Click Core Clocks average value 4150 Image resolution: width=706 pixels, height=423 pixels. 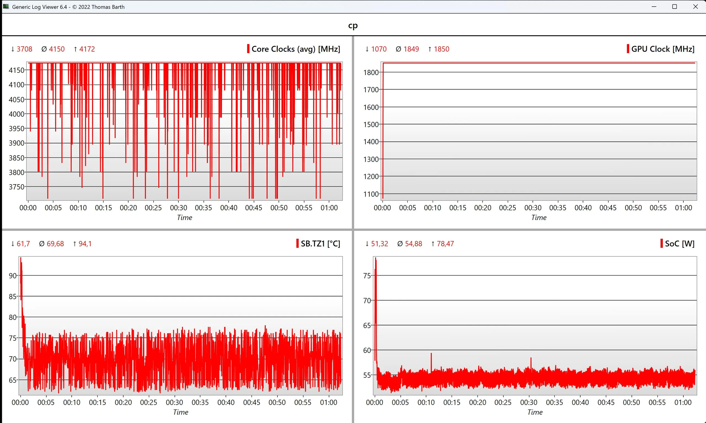57,49
